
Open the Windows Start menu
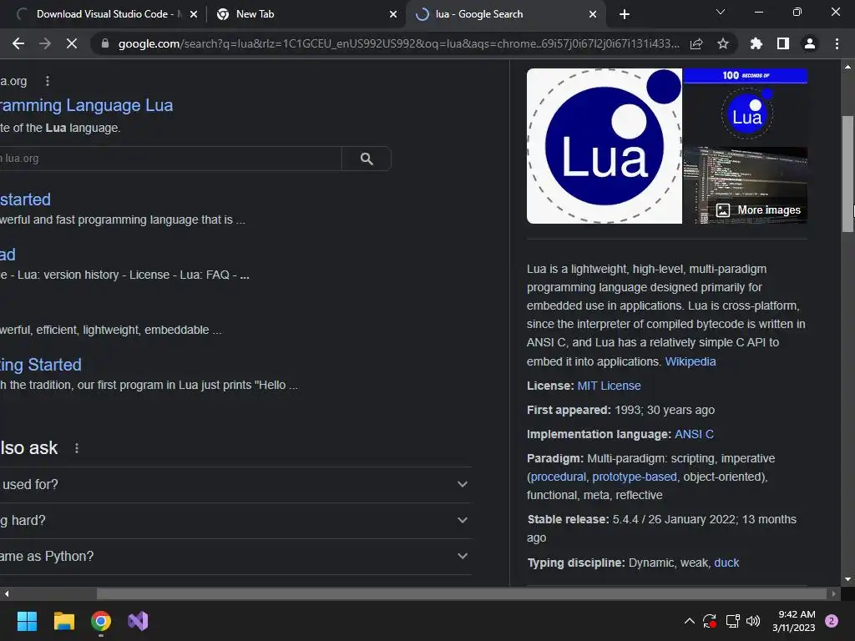pos(27,621)
